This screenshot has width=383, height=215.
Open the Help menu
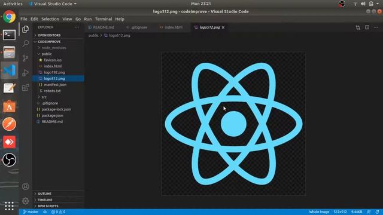[120, 19]
